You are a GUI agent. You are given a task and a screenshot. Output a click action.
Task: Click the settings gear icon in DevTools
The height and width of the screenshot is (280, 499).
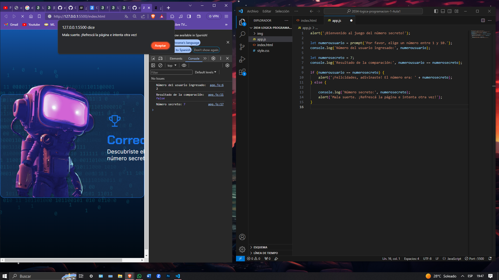(213, 58)
